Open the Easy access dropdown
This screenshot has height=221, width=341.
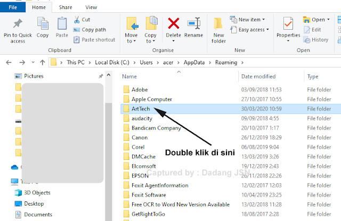pyautogui.click(x=249, y=30)
